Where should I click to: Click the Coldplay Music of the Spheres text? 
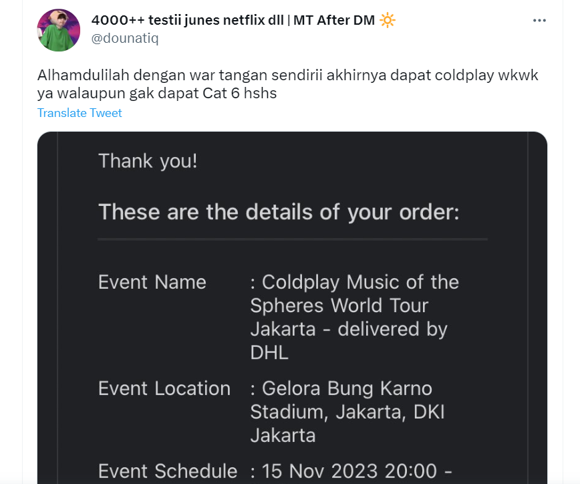(x=354, y=294)
